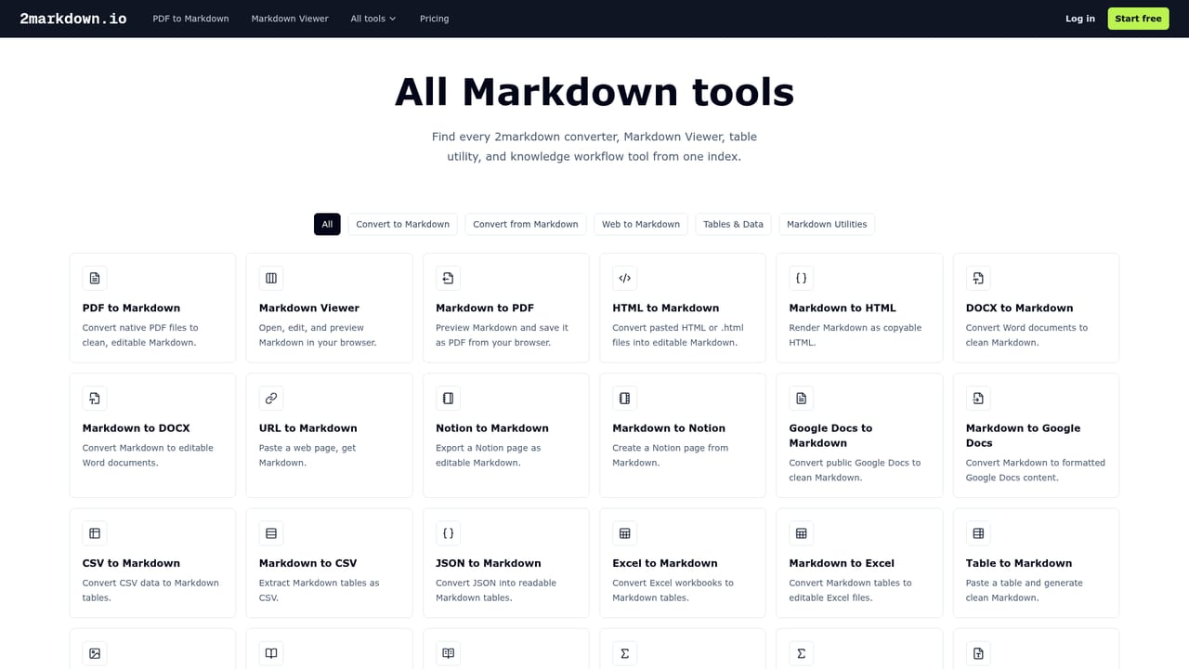Select the JSON to Markdown card title
Screen dimensions: 1189x669
click(489, 563)
